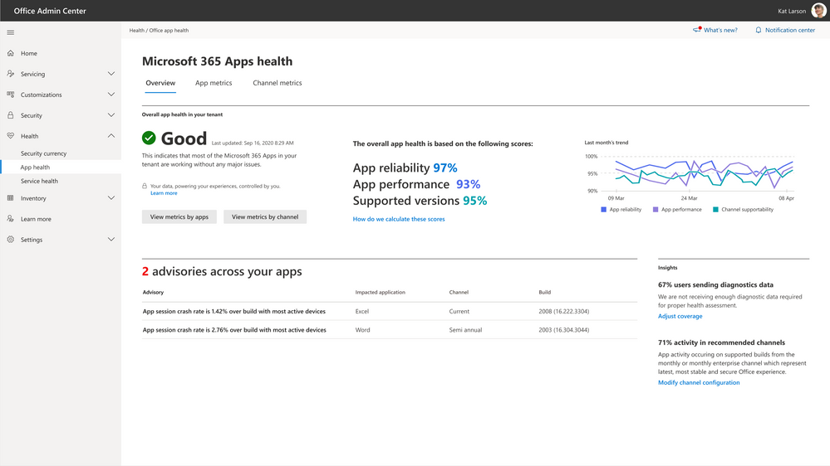Image resolution: width=830 pixels, height=466 pixels.
Task: Click the Health heart icon
Action: [11, 136]
